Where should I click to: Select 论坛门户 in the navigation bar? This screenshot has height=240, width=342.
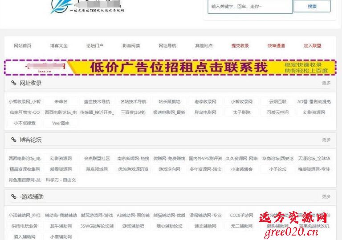(95, 46)
